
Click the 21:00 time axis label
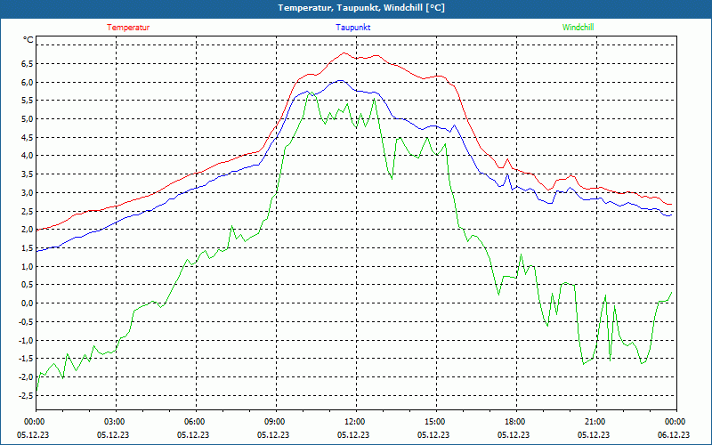pyautogui.click(x=595, y=422)
